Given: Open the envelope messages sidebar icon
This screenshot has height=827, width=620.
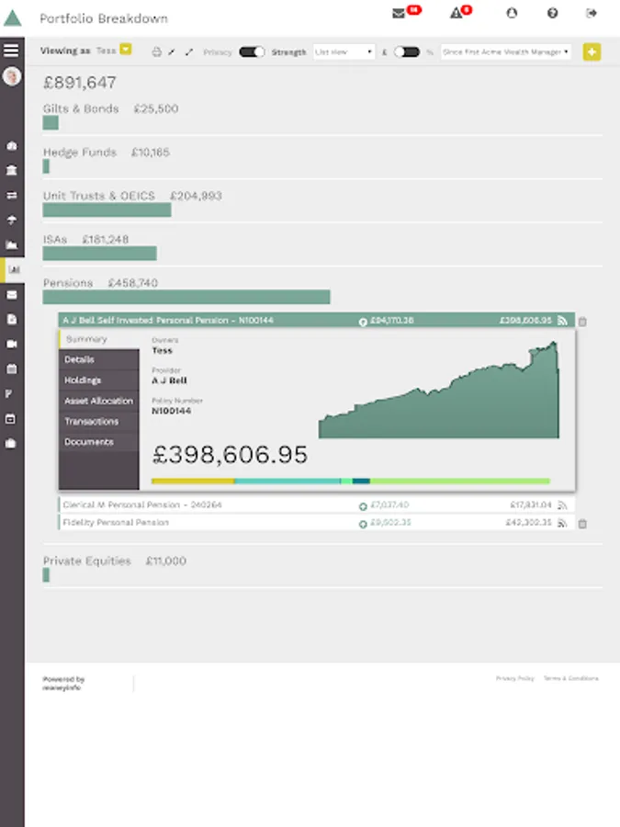Looking at the screenshot, I should pos(12,295).
